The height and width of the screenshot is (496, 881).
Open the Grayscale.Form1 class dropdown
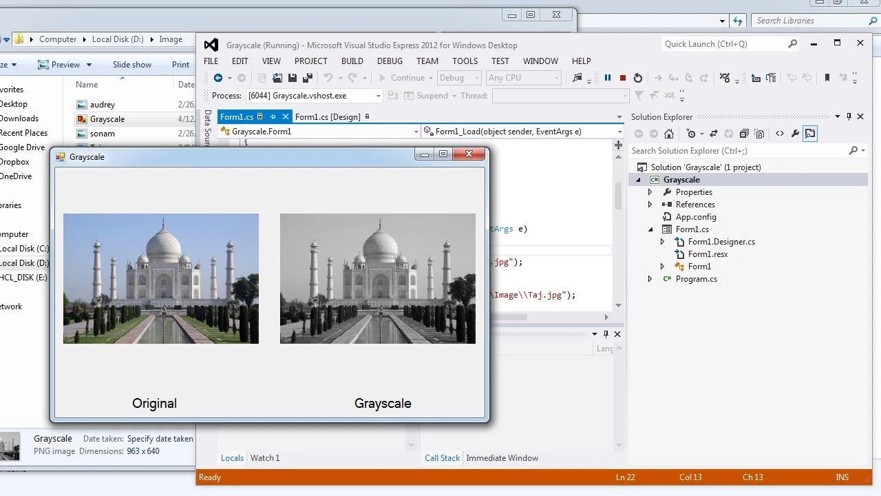click(416, 132)
